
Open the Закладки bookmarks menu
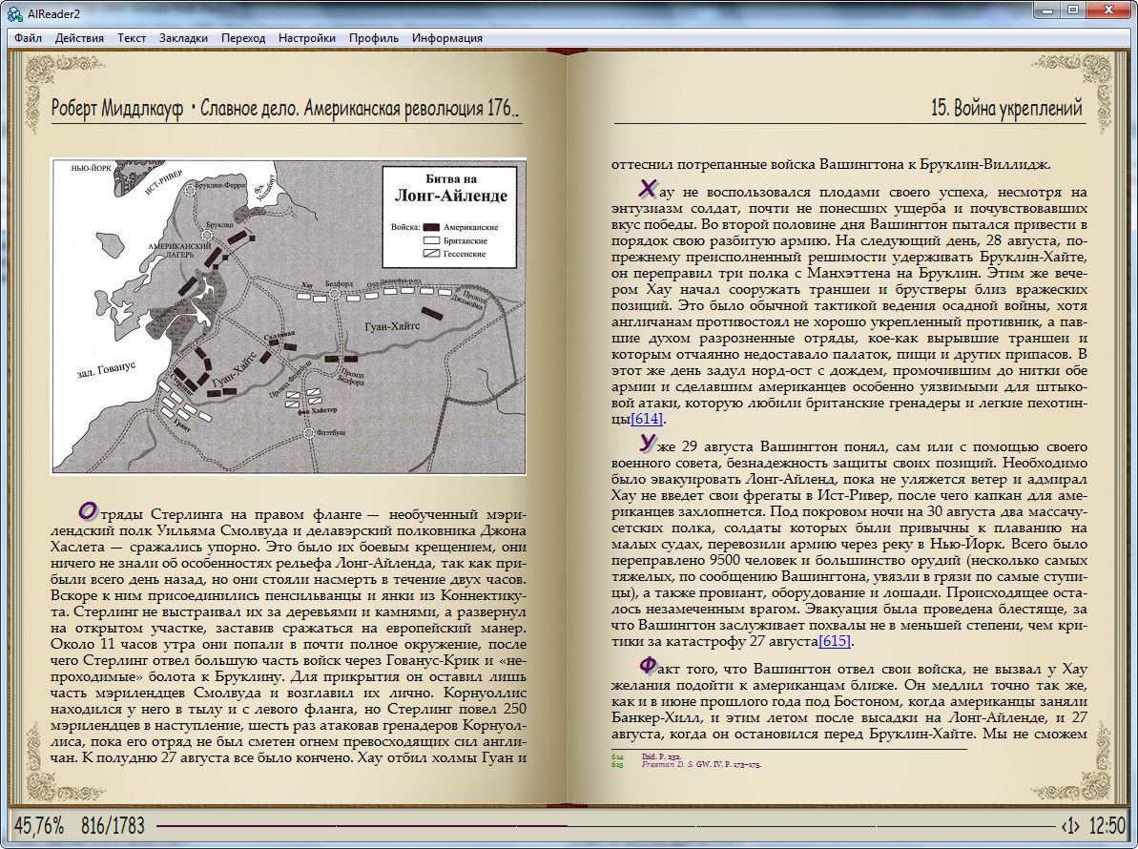point(183,38)
